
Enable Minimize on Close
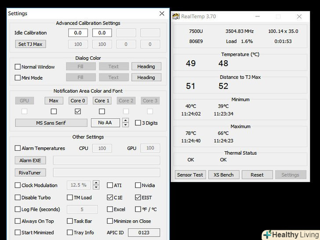pos(110,221)
